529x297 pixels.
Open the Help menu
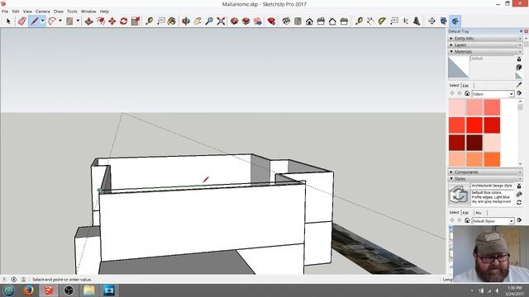coord(104,12)
